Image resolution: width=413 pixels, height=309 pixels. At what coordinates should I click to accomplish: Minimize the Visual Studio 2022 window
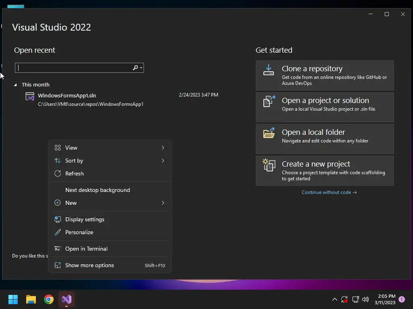click(371, 14)
